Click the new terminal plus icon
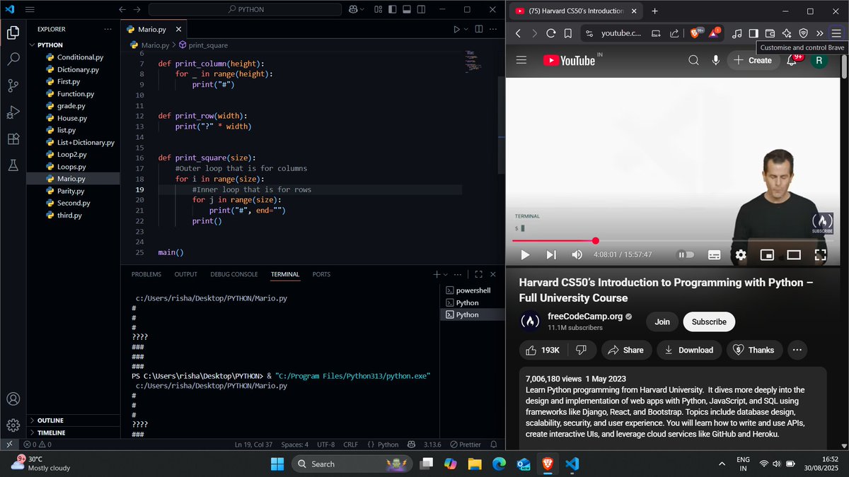The image size is (849, 477). click(437, 274)
